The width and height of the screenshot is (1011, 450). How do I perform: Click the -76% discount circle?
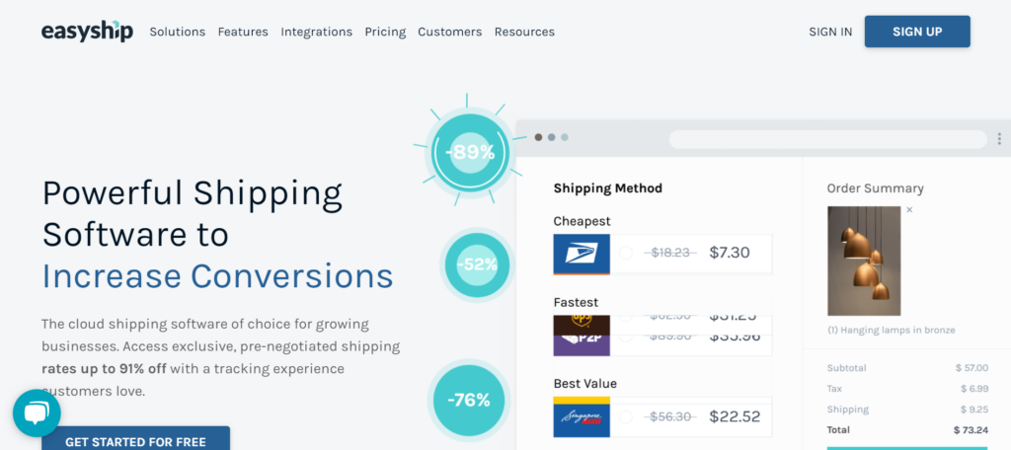pyautogui.click(x=469, y=401)
